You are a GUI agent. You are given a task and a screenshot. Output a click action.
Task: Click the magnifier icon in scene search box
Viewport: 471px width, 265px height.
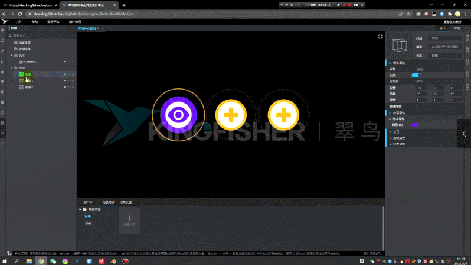10,35
